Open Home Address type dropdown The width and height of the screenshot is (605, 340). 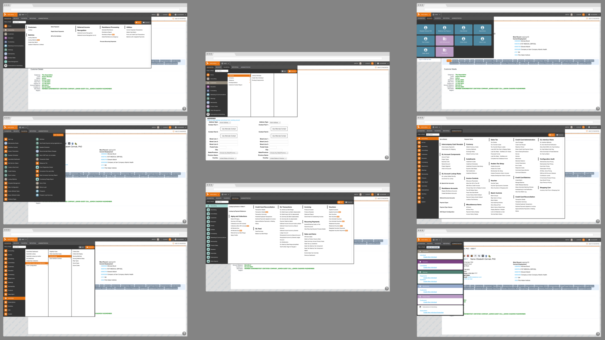(225, 122)
